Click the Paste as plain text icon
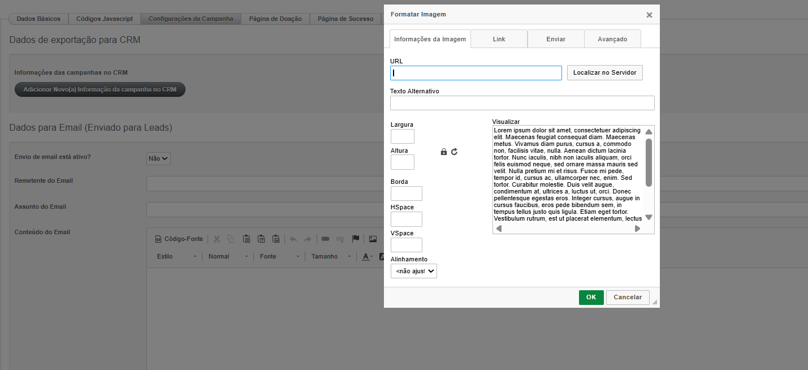 [261, 239]
